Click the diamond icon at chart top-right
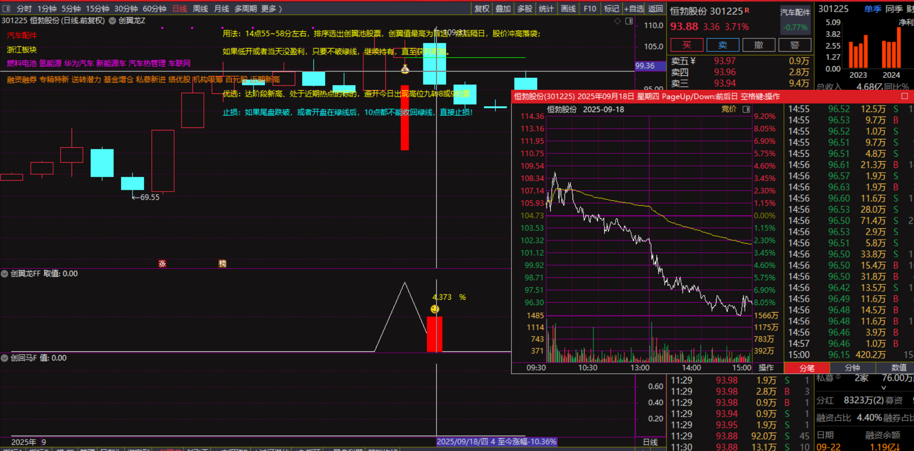 (x=617, y=21)
